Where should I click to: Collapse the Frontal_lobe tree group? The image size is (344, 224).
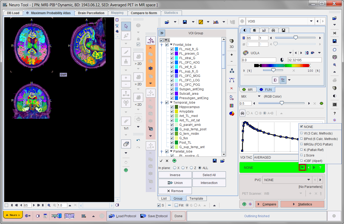point(171,45)
